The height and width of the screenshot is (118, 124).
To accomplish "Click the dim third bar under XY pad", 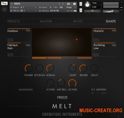I will click(69, 58).
